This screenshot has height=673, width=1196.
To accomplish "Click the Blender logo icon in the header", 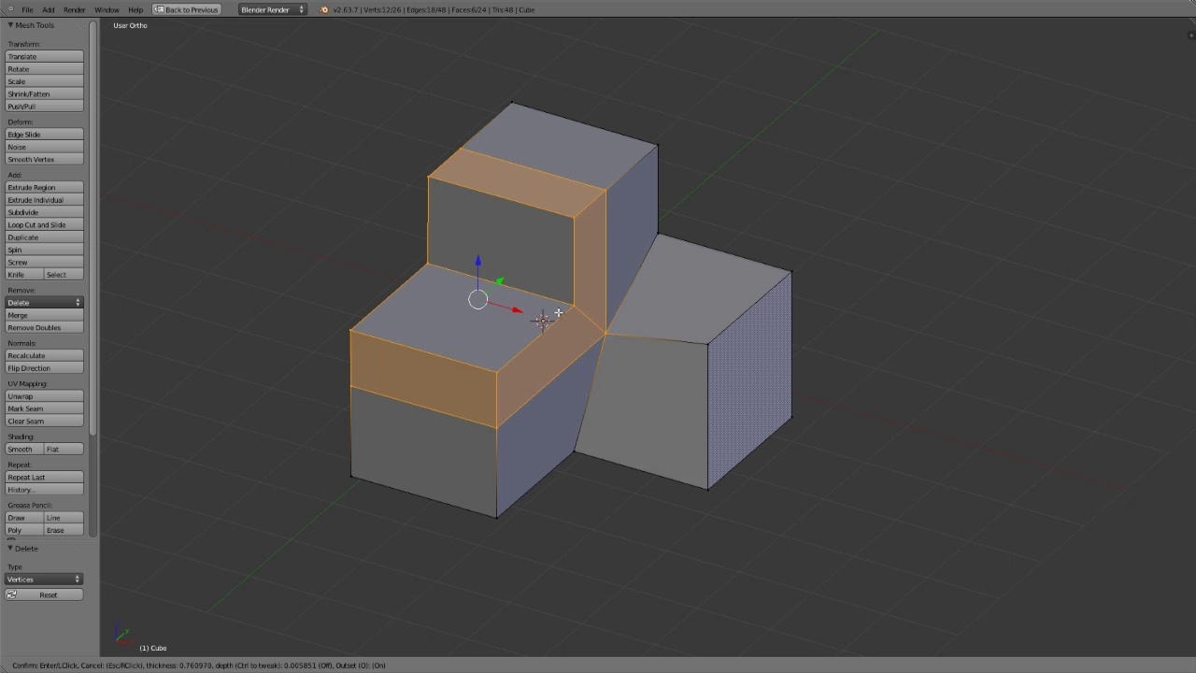I will [323, 9].
